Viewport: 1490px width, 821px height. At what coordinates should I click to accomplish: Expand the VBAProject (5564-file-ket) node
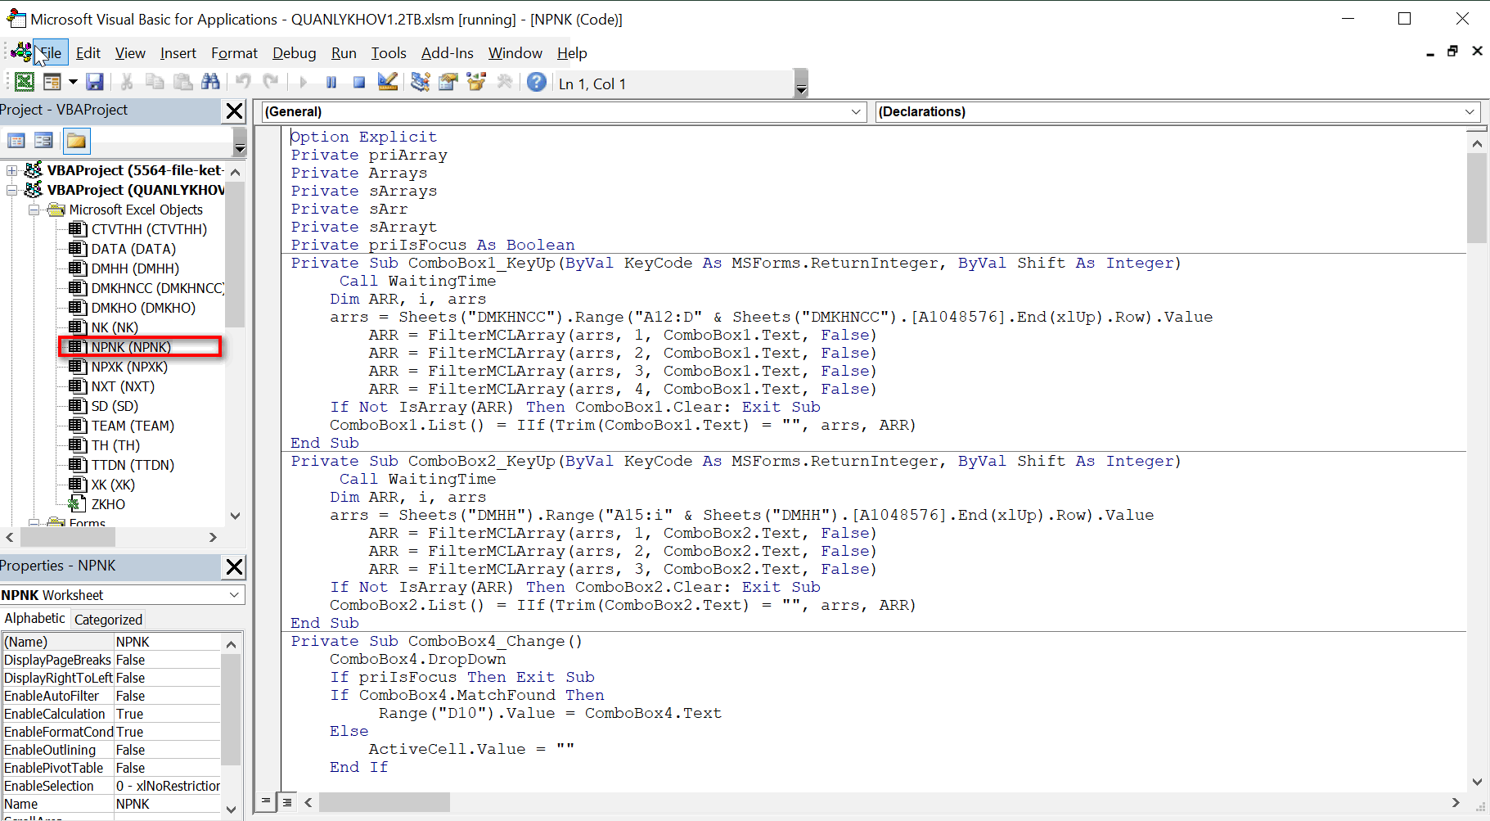[x=12, y=170]
